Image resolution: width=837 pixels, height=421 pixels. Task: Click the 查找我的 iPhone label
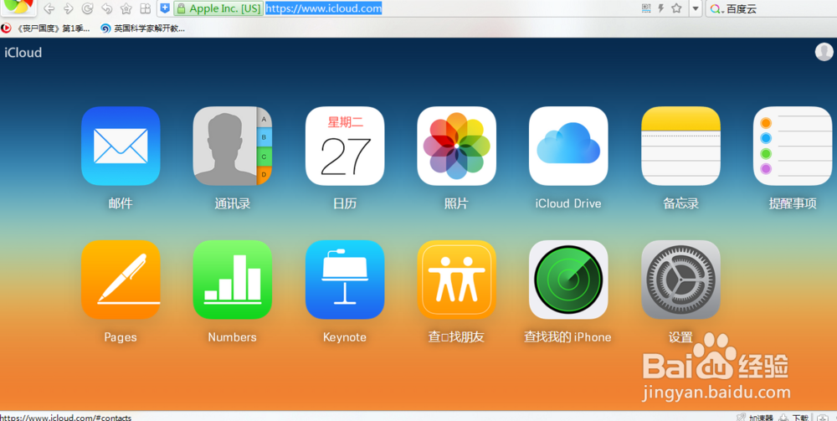click(x=567, y=336)
